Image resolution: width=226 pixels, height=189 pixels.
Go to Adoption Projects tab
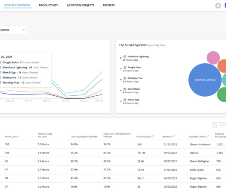pyautogui.click(x=81, y=6)
